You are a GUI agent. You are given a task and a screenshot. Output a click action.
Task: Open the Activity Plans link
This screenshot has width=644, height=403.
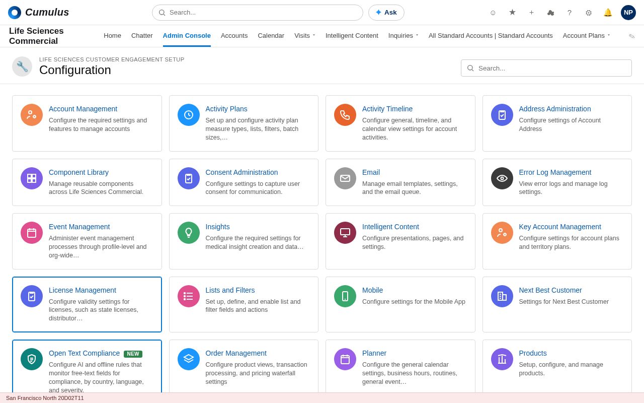[226, 109]
